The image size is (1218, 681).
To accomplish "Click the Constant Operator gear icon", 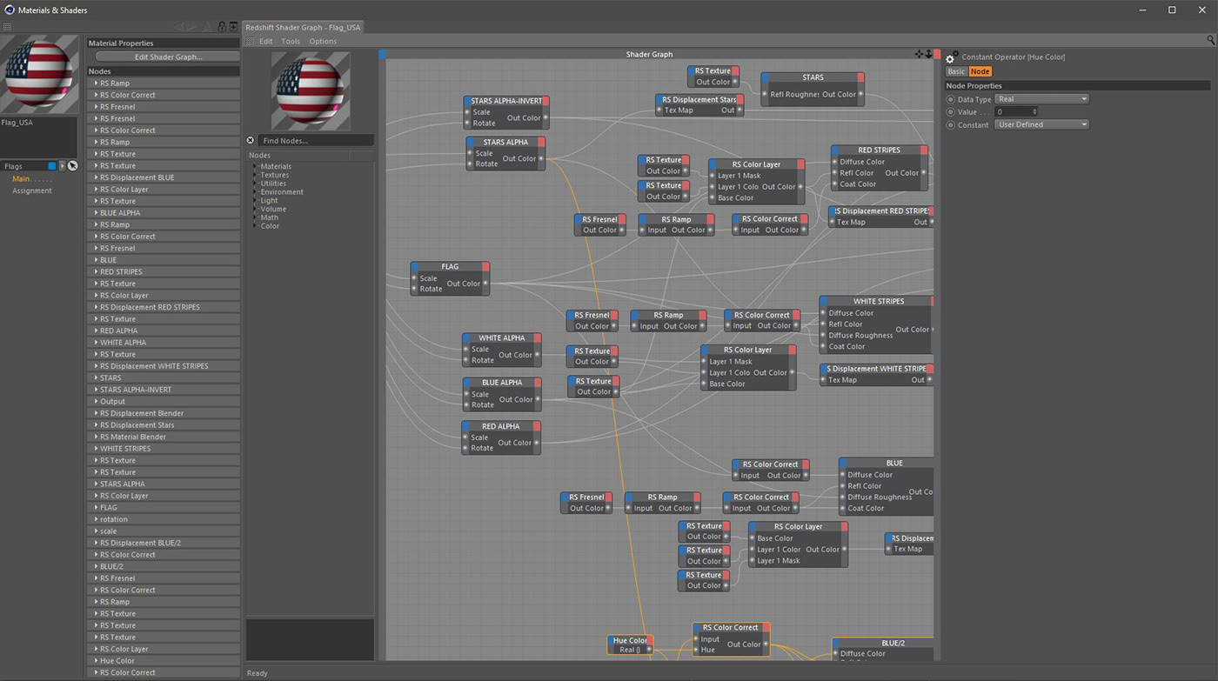I will [x=951, y=57].
